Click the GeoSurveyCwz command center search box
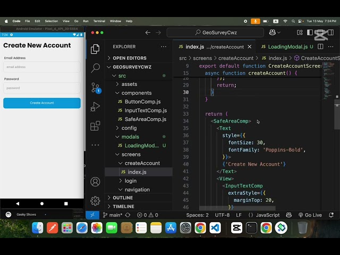This screenshot has height=255, width=340. coord(215,32)
